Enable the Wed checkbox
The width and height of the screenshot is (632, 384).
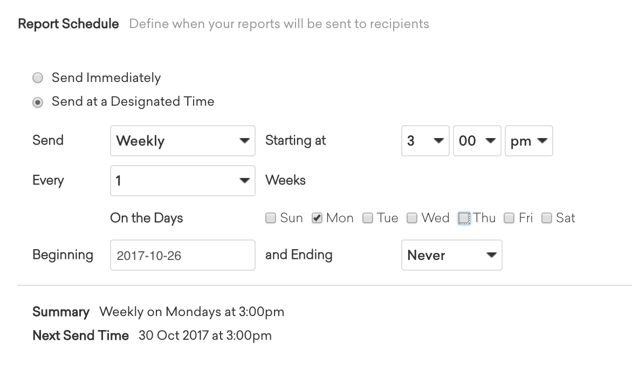[412, 218]
